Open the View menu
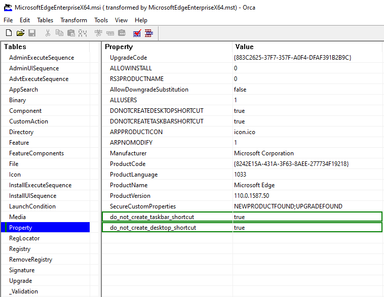 pos(121,20)
